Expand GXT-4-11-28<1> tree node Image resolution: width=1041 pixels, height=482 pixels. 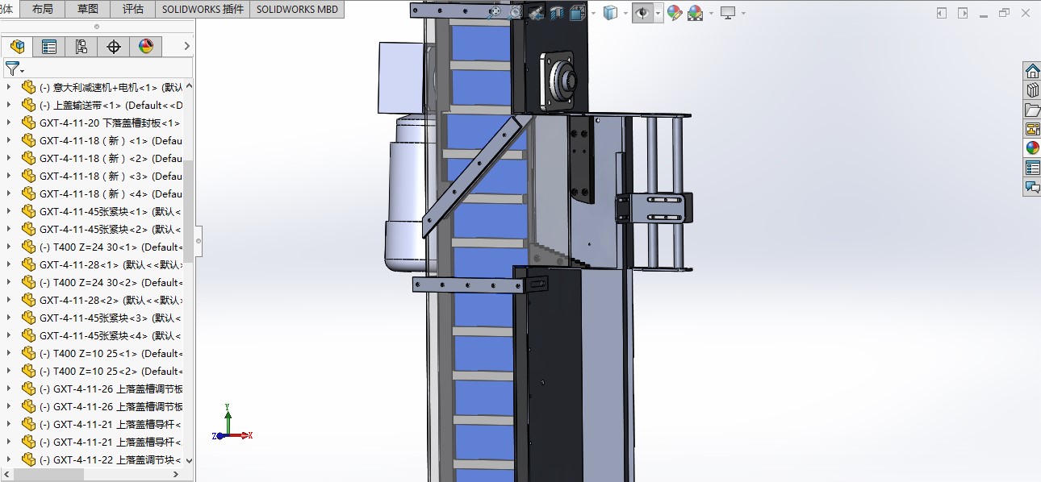tap(9, 264)
